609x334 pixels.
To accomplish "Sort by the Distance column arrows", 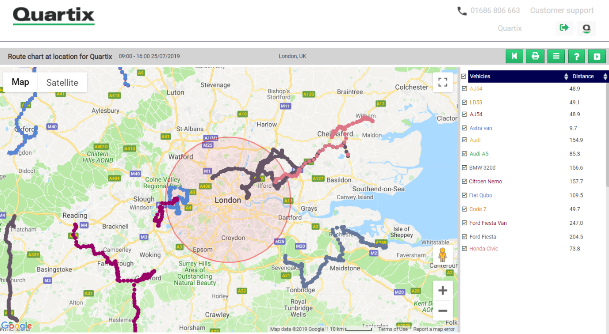I will tap(605, 76).
